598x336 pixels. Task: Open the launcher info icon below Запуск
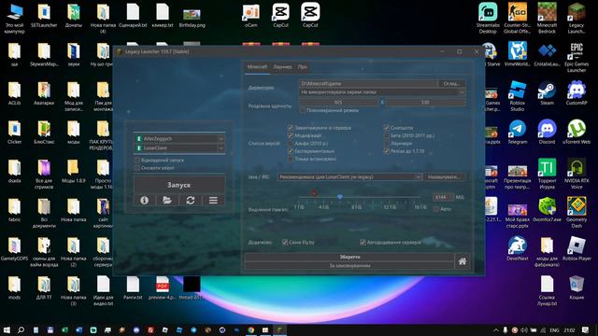(x=144, y=200)
